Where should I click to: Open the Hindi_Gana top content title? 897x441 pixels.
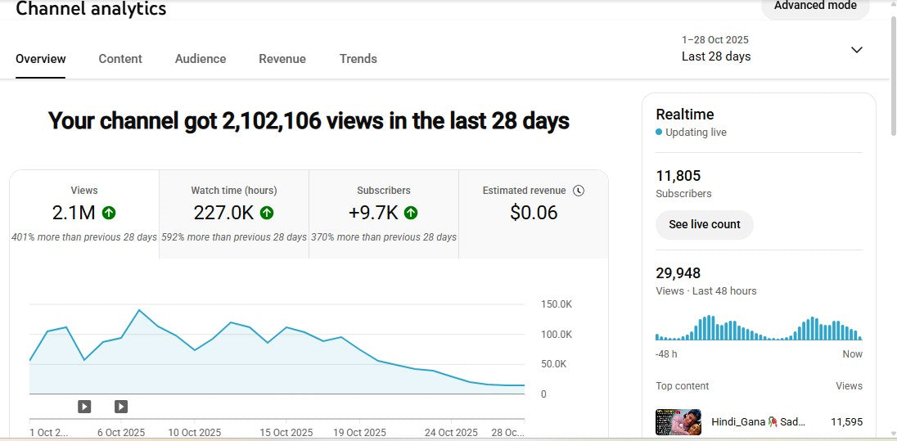tap(758, 422)
